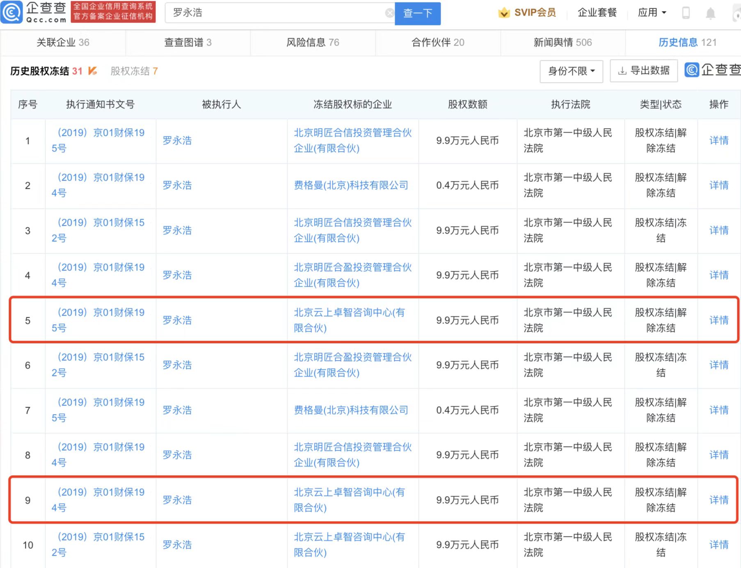Open row 10 notice (2019)京01财保152号
Screen dimensions: 741x568
point(98,545)
